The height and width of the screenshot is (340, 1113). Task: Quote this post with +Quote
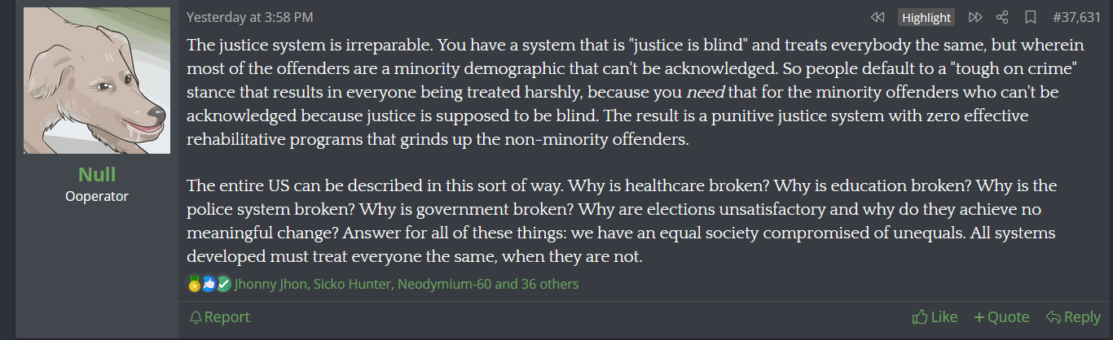click(x=1001, y=317)
